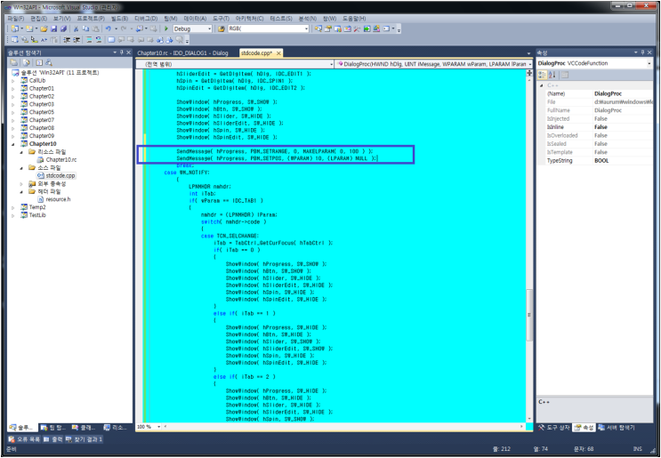Save the current file with Save icon
Image resolution: width=661 pixels, height=458 pixels.
[x=54, y=28]
